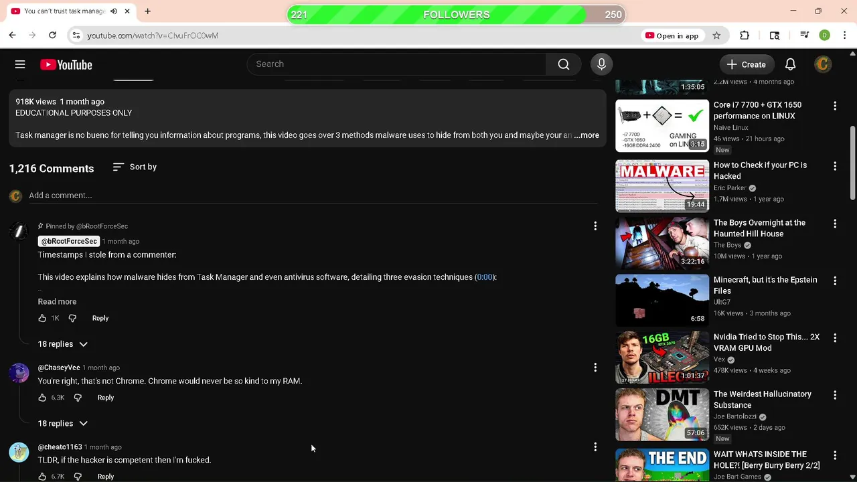The width and height of the screenshot is (857, 482).
Task: Dislike the pinned comment
Action: point(72,318)
